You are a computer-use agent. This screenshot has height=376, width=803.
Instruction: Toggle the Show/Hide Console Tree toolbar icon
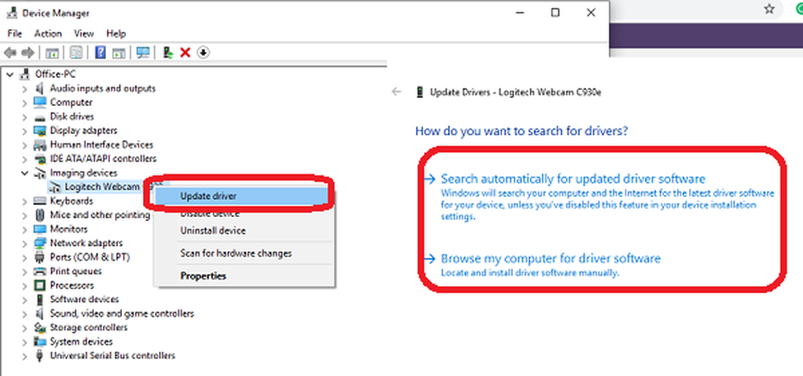click(x=52, y=52)
